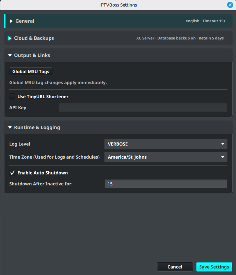Click the Output & Links header title
Screen dimensions: 236x275
[x=32, y=55]
